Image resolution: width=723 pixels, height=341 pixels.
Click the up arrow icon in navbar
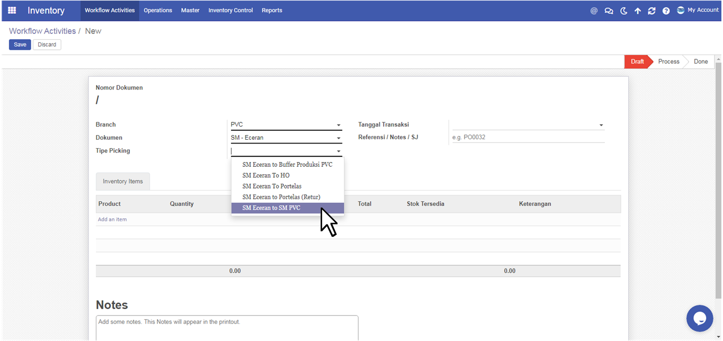pyautogui.click(x=638, y=11)
